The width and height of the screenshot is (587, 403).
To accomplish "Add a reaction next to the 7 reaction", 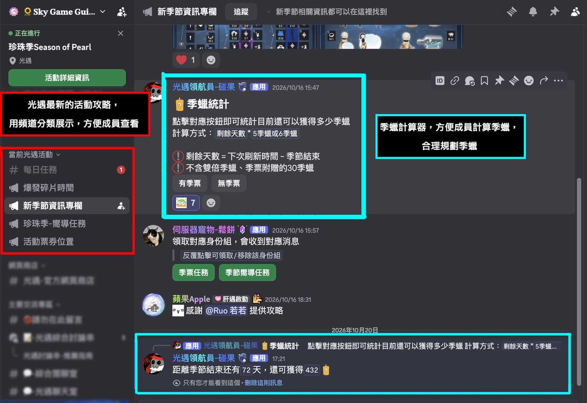I will pyautogui.click(x=210, y=203).
